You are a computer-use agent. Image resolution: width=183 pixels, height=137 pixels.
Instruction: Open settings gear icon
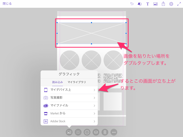tap(171, 4)
